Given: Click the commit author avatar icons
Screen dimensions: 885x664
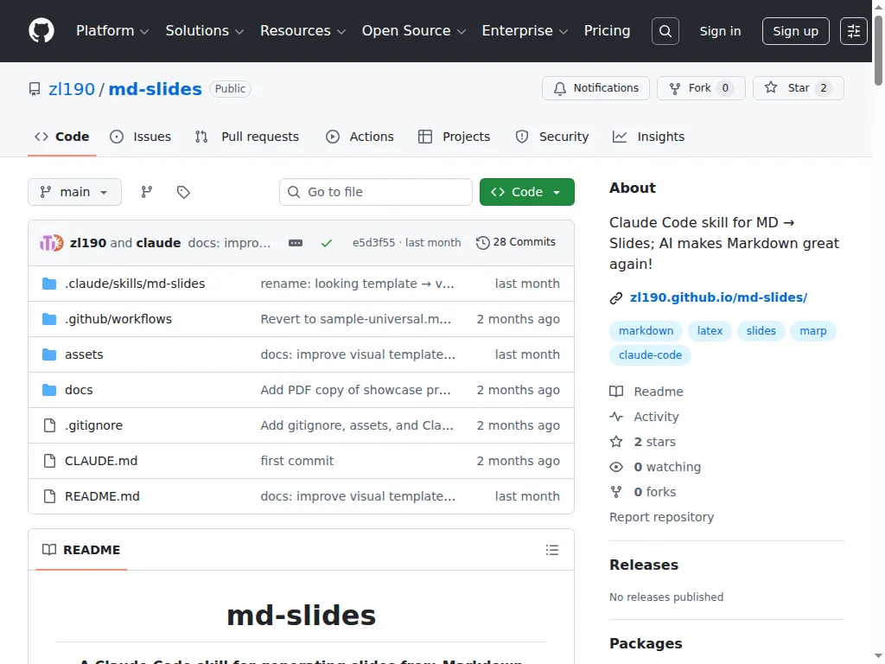Looking at the screenshot, I should point(51,243).
